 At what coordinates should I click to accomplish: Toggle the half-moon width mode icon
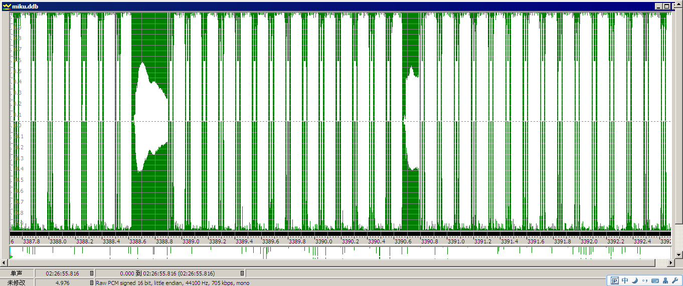pos(635,280)
